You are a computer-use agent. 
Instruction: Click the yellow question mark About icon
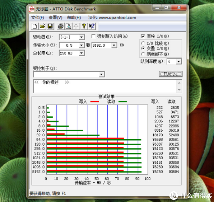(84, 26)
